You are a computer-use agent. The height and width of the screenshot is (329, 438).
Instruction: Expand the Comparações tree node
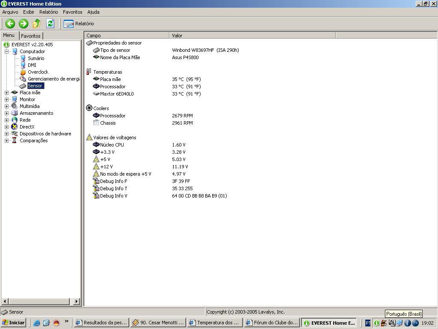click(6, 141)
